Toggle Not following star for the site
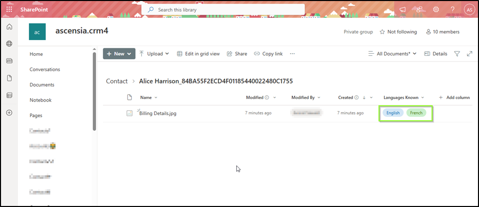Screen dimensions: 479x207 (398, 31)
